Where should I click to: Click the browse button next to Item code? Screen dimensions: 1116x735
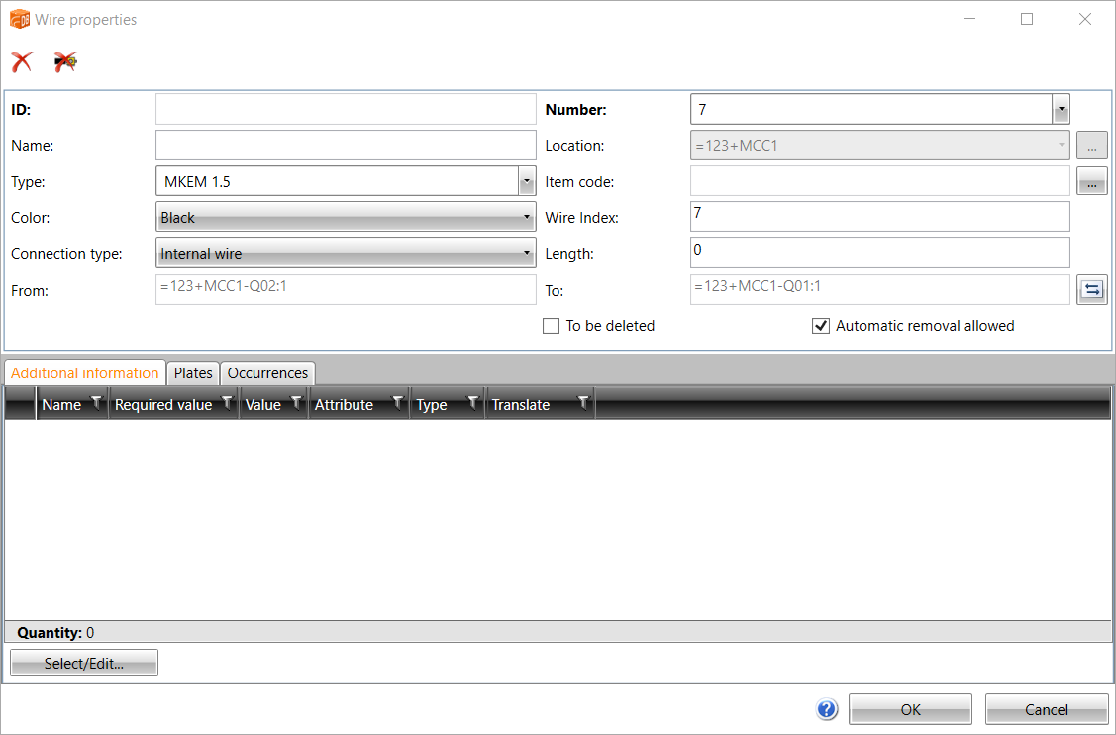tap(1091, 182)
